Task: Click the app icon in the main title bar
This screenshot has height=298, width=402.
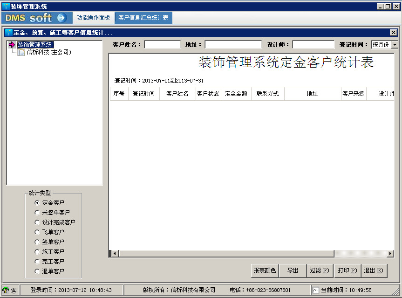Action: tap(6, 6)
